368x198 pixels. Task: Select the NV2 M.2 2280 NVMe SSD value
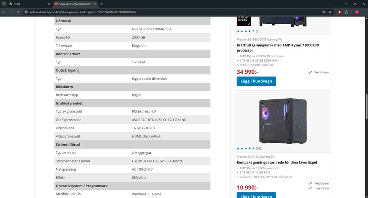click(151, 29)
